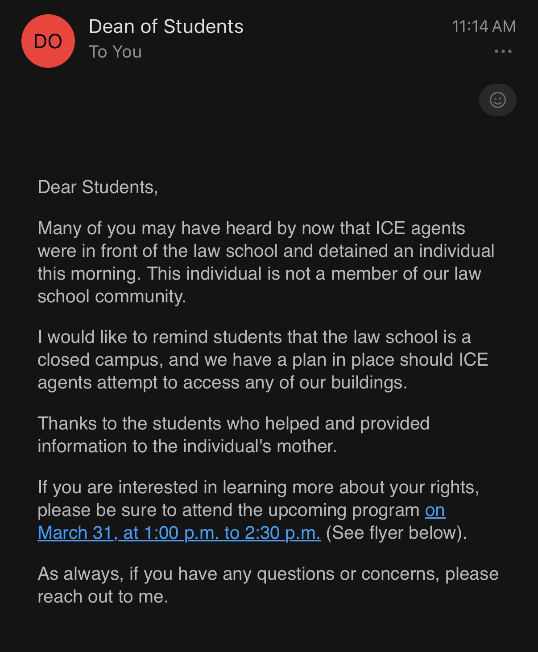Click the red DO sender avatar
Screen dimensions: 538x652
point(48,41)
